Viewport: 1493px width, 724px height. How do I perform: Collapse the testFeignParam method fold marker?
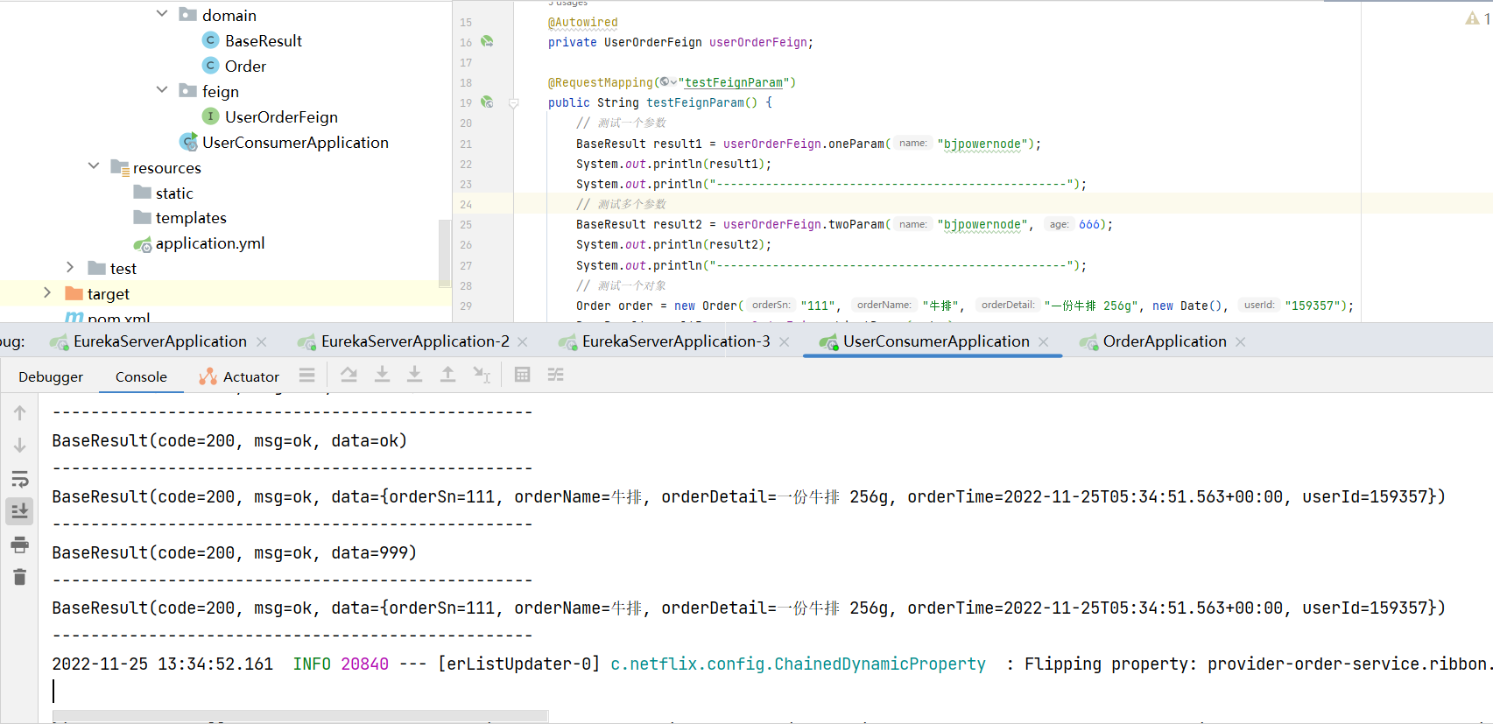(514, 103)
